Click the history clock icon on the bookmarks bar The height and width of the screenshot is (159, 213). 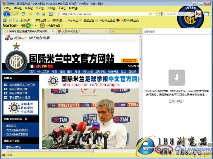(x=10, y=21)
